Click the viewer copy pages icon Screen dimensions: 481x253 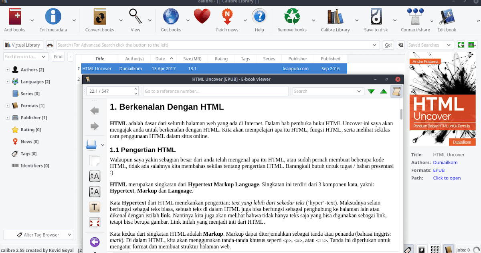point(95,160)
